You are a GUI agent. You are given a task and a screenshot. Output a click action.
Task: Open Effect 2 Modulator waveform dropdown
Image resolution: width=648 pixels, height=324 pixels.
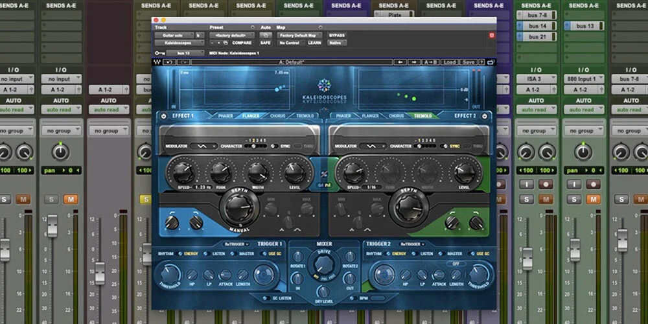pyautogui.click(x=373, y=146)
